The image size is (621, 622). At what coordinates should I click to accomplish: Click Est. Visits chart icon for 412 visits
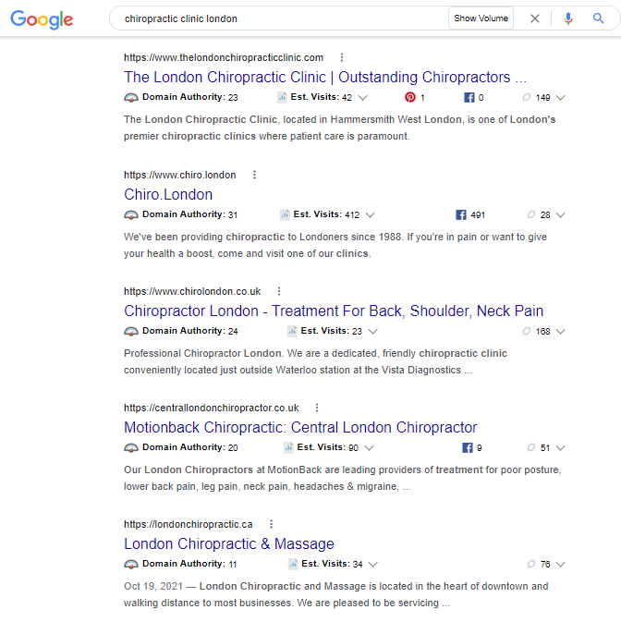(x=285, y=214)
